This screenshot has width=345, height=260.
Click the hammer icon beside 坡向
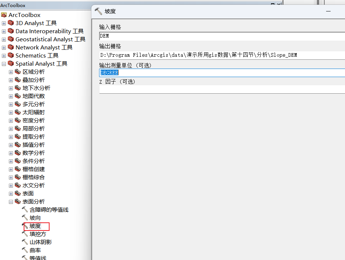tap(25, 218)
